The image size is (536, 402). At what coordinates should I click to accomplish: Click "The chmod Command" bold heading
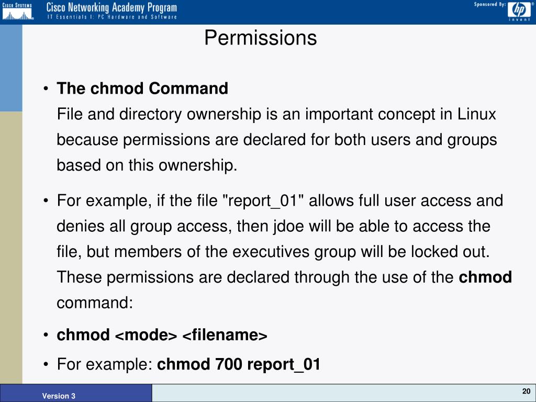(x=142, y=88)
